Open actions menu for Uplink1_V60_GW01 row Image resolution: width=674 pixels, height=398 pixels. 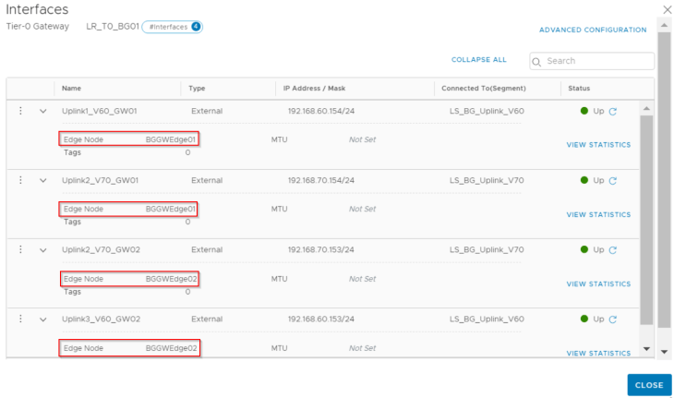(x=20, y=111)
